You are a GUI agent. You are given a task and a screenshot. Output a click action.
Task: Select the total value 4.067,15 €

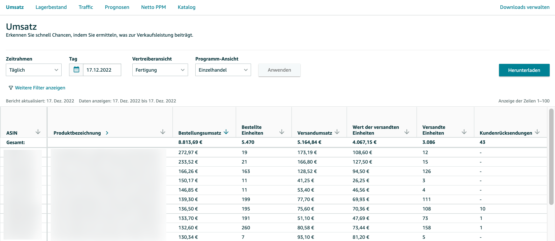coord(364,142)
